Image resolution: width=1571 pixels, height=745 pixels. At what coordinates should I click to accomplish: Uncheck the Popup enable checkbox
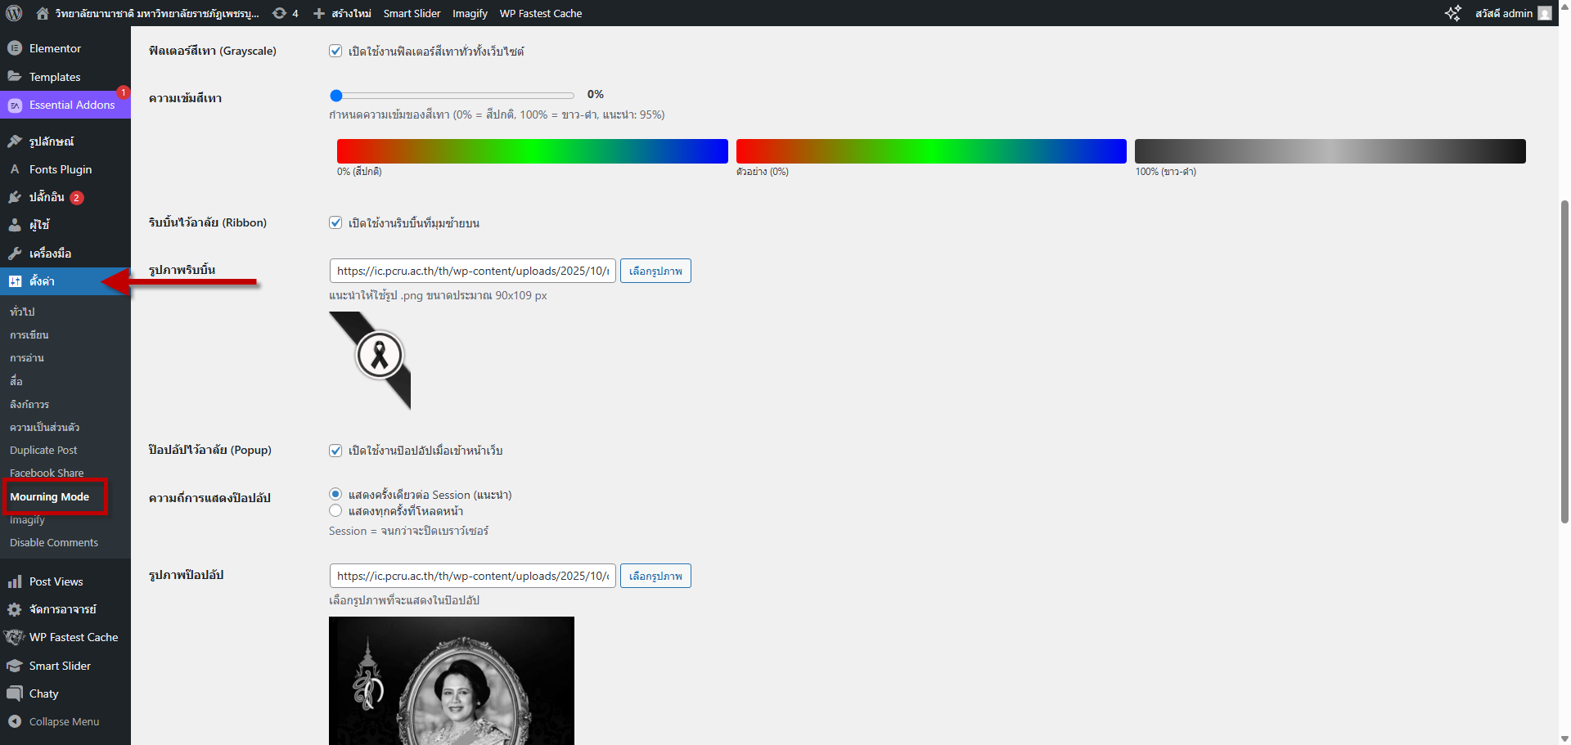335,450
